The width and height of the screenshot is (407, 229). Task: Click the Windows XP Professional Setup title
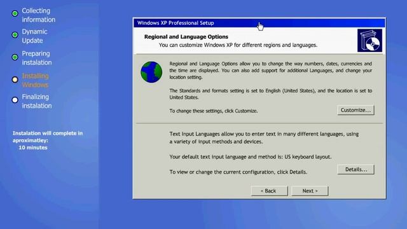(176, 23)
